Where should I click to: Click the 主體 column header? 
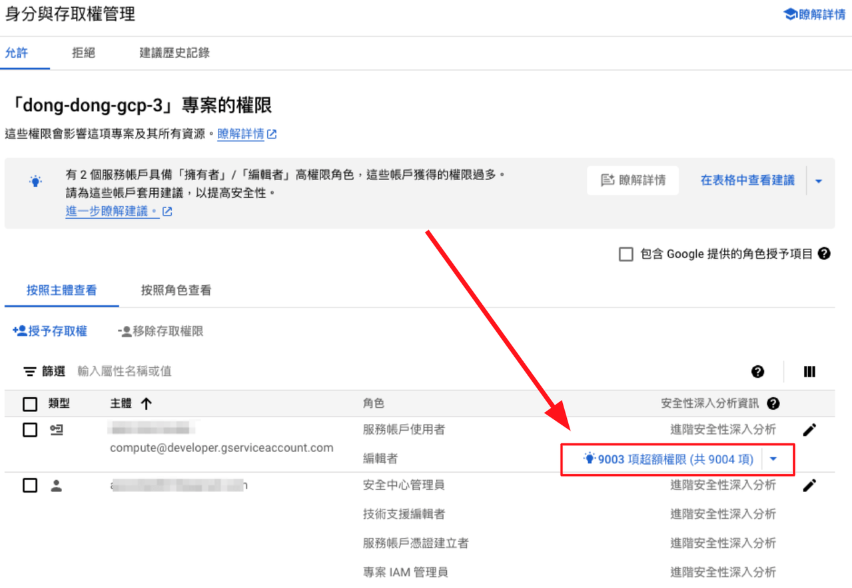(121, 403)
